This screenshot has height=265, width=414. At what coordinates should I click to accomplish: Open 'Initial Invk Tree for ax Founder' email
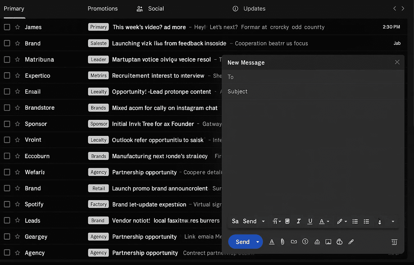153,124
